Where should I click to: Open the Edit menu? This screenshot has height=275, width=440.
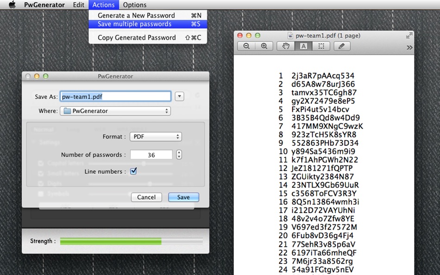pos(79,5)
